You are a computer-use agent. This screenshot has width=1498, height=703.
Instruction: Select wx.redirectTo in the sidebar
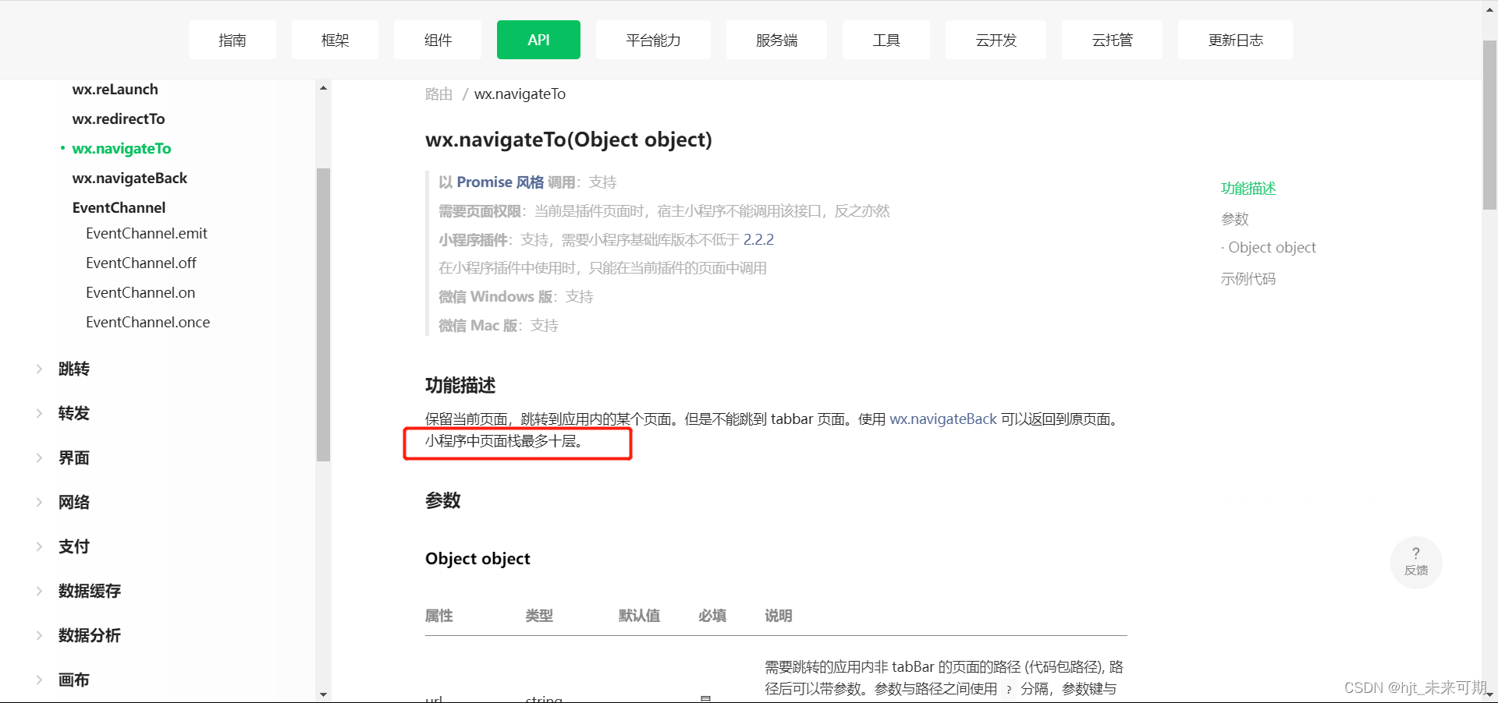[x=119, y=118]
